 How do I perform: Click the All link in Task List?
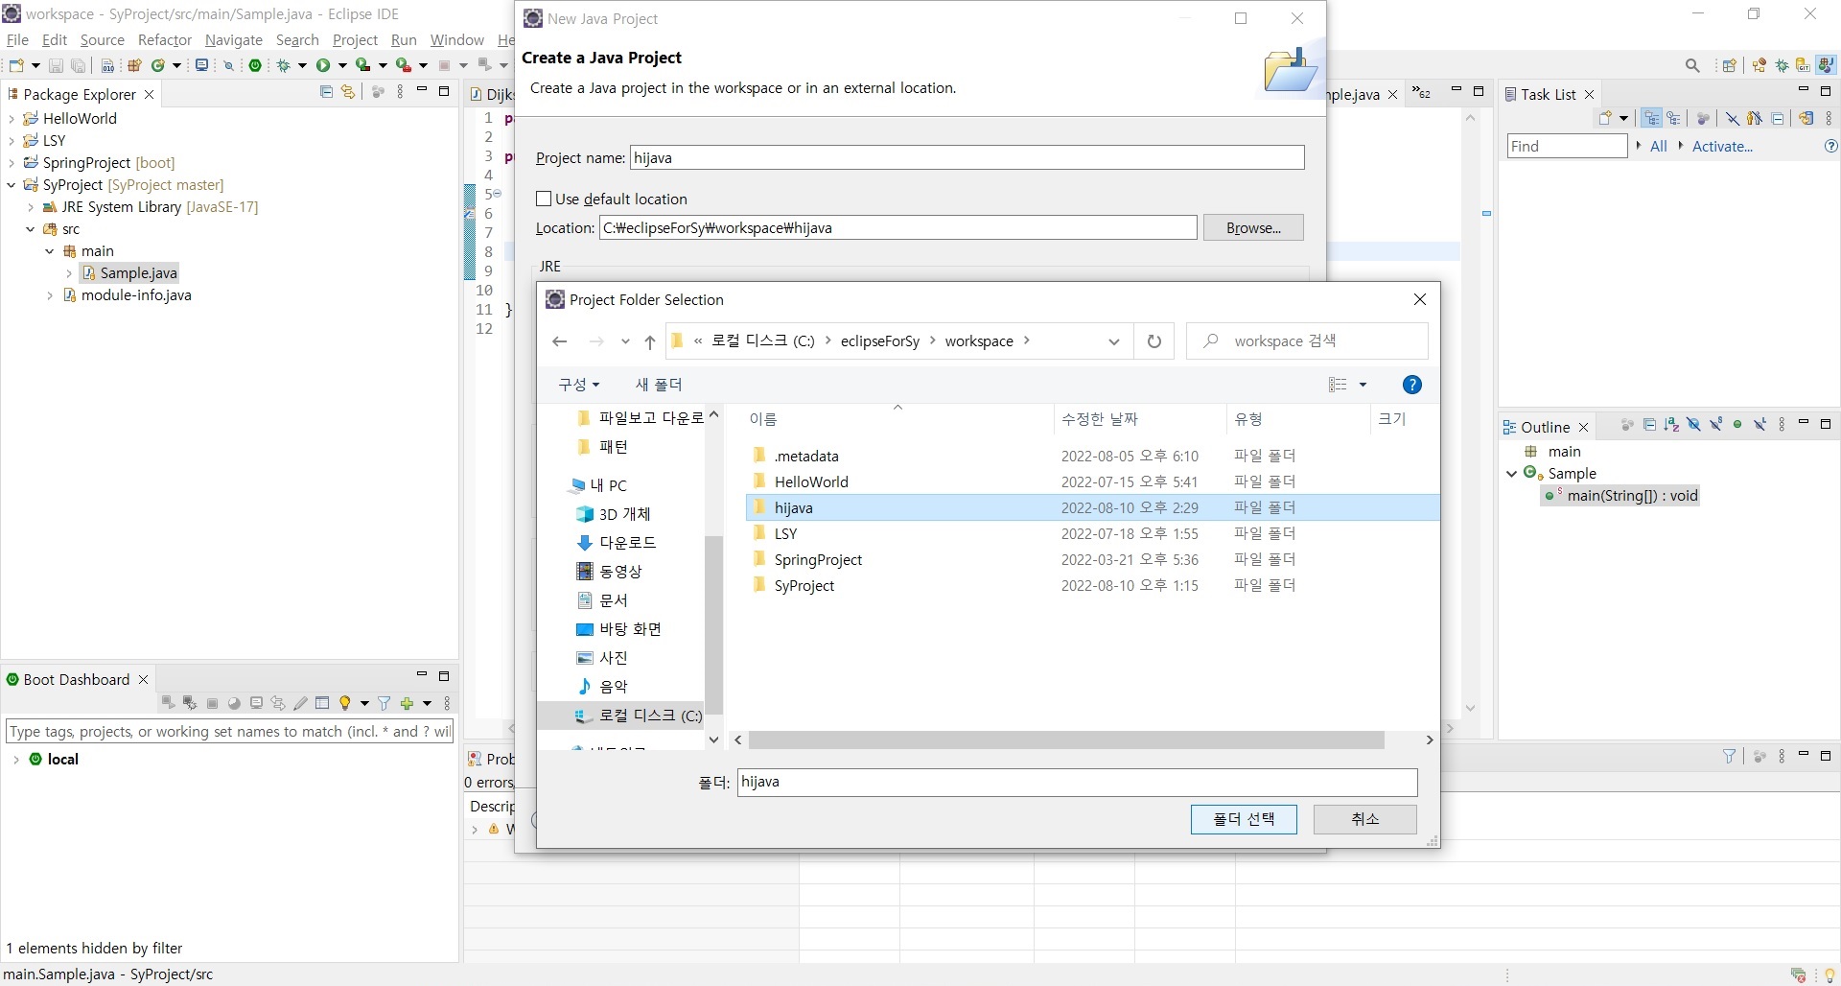pos(1659,147)
